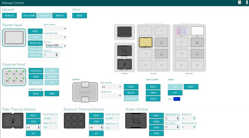
Task: Select the yellow tip box on Lower Deck
Action: coord(145,42)
